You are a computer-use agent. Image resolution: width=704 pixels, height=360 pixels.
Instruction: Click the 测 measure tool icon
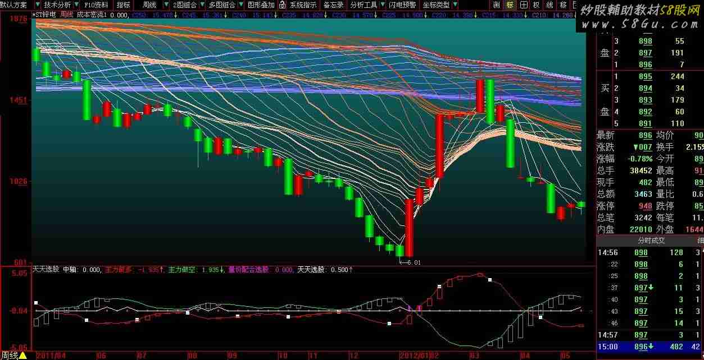(x=496, y=4)
